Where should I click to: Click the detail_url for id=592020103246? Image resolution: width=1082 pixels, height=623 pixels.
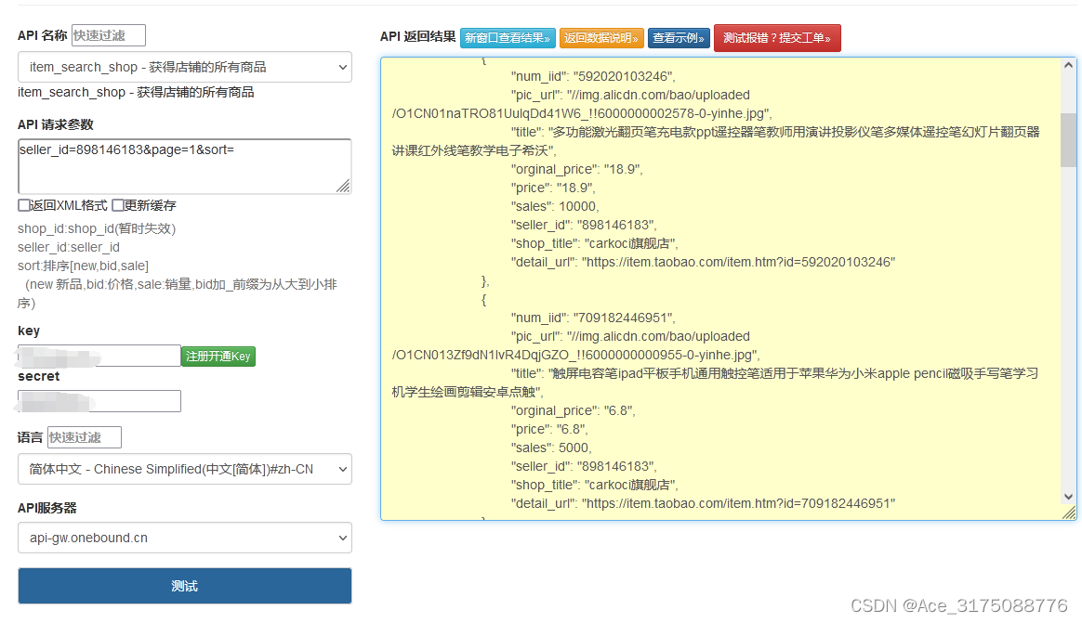coord(703,263)
